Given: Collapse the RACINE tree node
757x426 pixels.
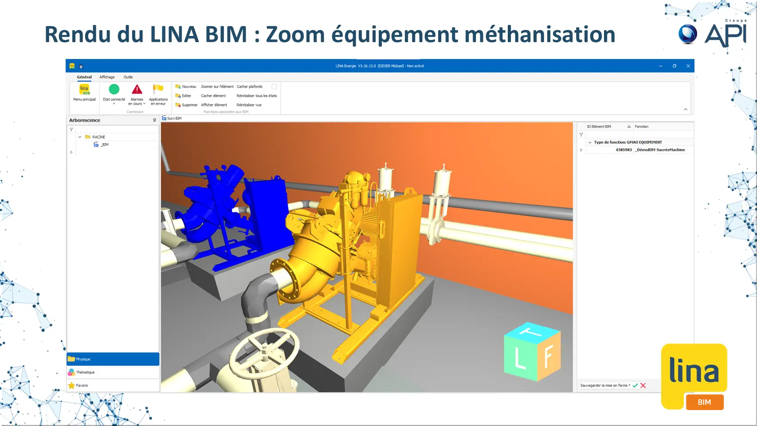Looking at the screenshot, I should (80, 137).
